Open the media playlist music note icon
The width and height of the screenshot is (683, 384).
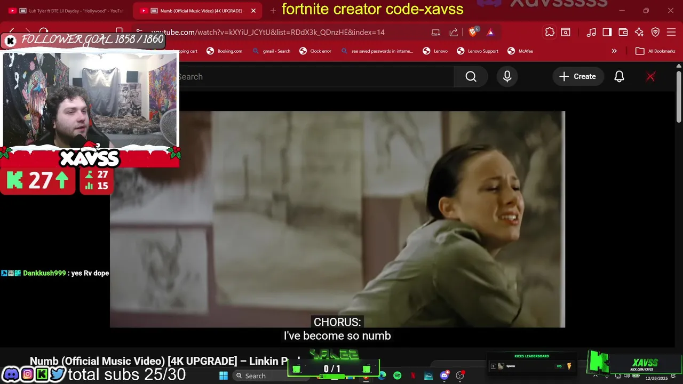(591, 32)
